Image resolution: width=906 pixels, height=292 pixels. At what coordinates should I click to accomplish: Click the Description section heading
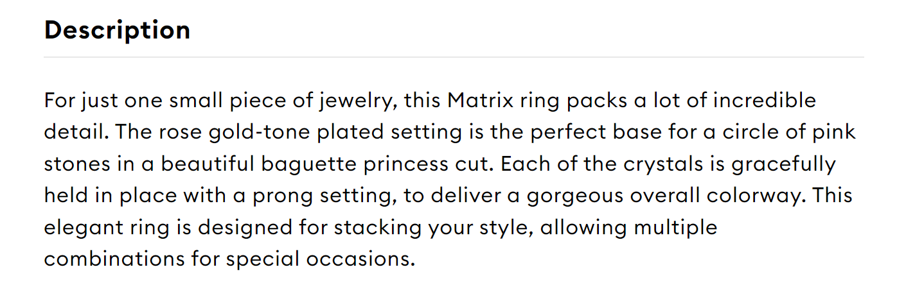[117, 30]
